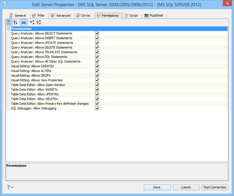
Task: Toggle Allows All Other SQL Statements checkbox
Action: point(97,61)
